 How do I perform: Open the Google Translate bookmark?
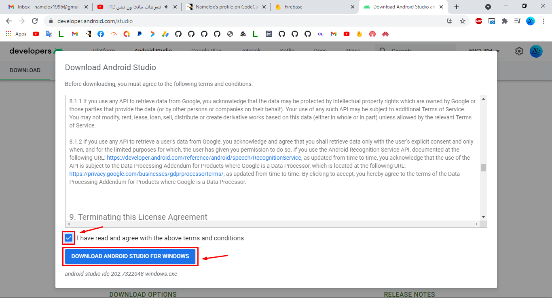(49, 34)
